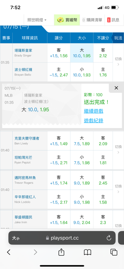
Task: Select the over 大 10.0, 1.95 option
Action: [82, 53]
